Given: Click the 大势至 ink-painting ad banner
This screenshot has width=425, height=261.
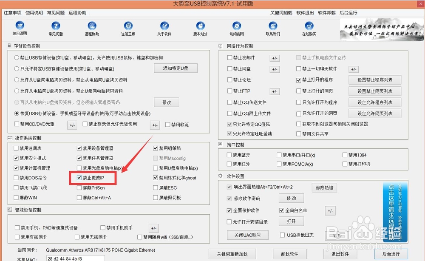Looking at the screenshot, I should click(x=382, y=29).
